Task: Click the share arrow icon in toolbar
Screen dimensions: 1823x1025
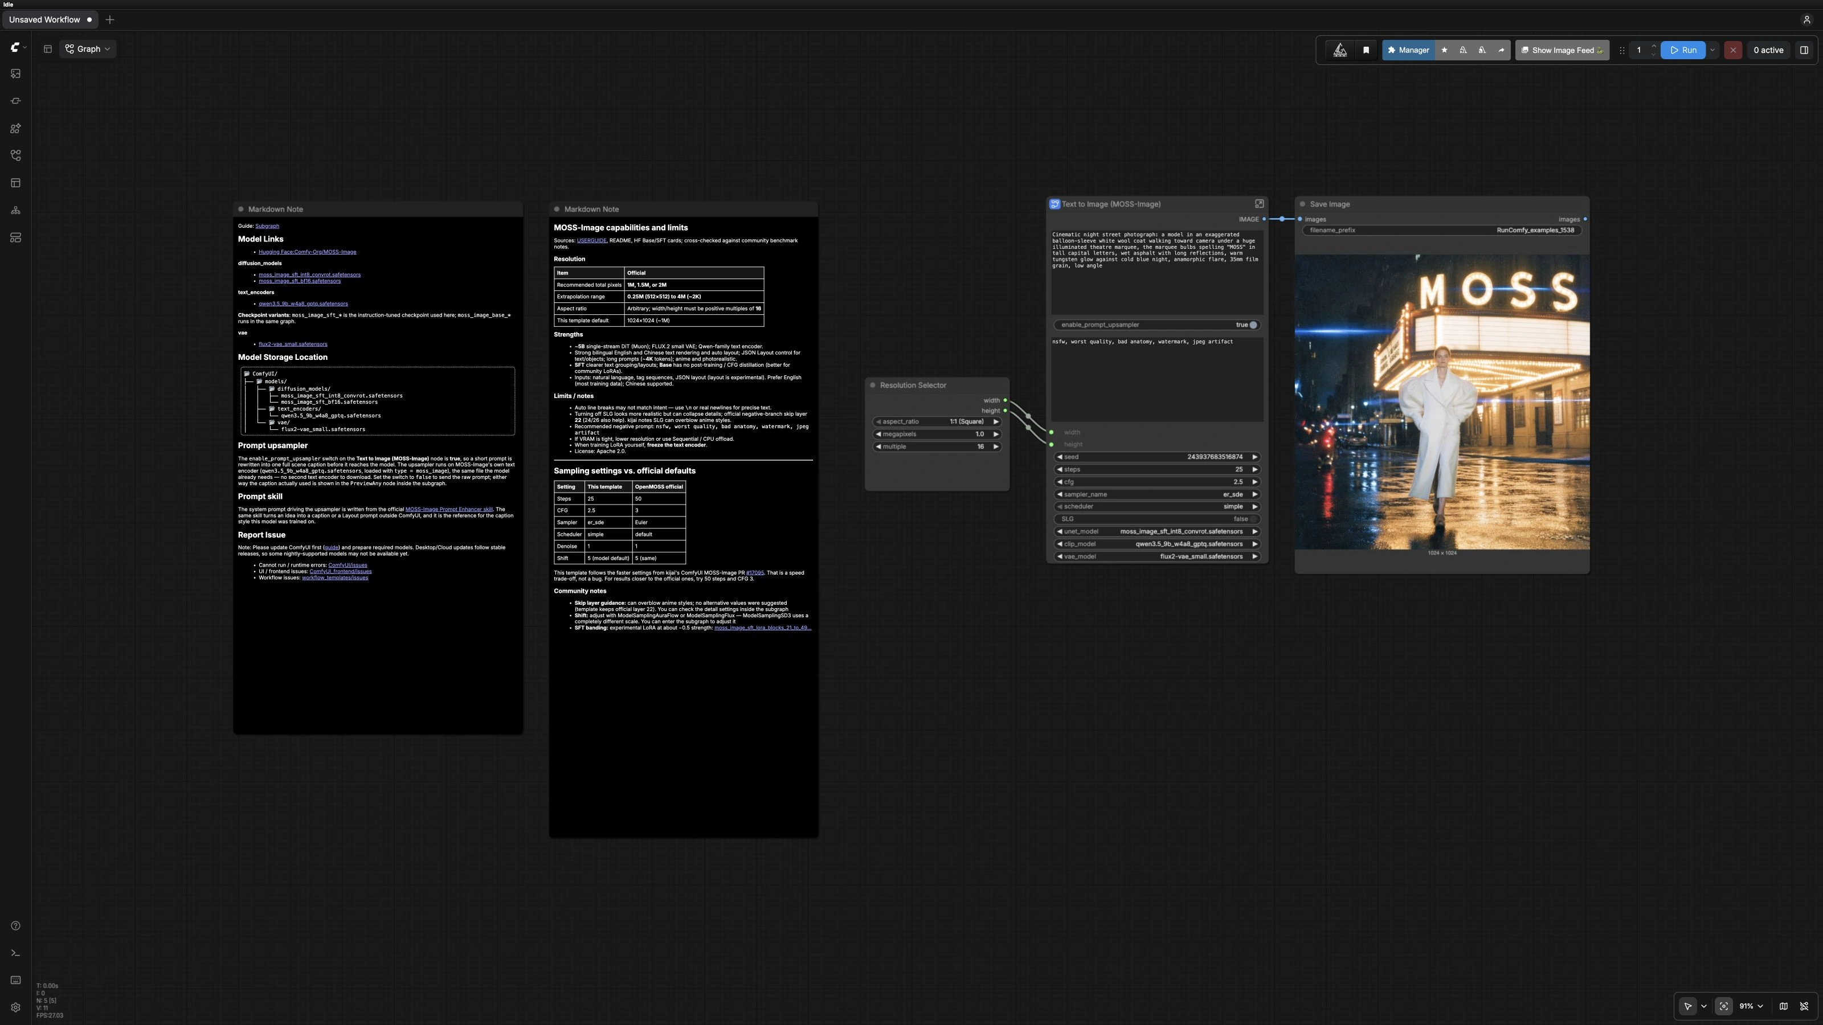Action: click(1501, 50)
